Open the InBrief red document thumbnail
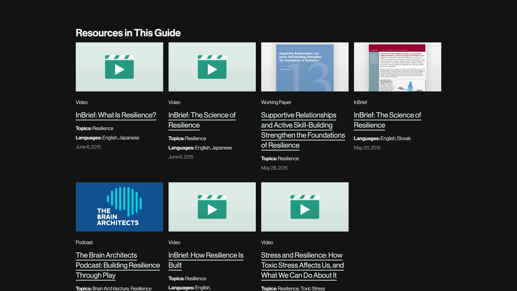Screen dimensions: 517x291 click(x=397, y=67)
